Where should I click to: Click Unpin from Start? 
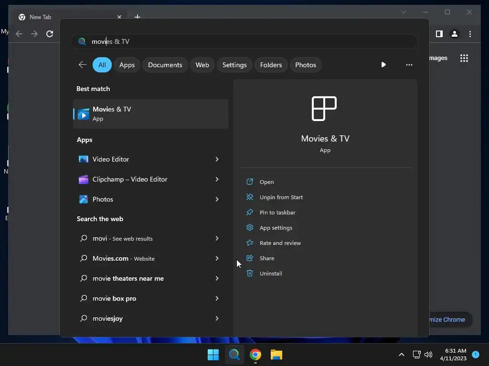point(281,197)
